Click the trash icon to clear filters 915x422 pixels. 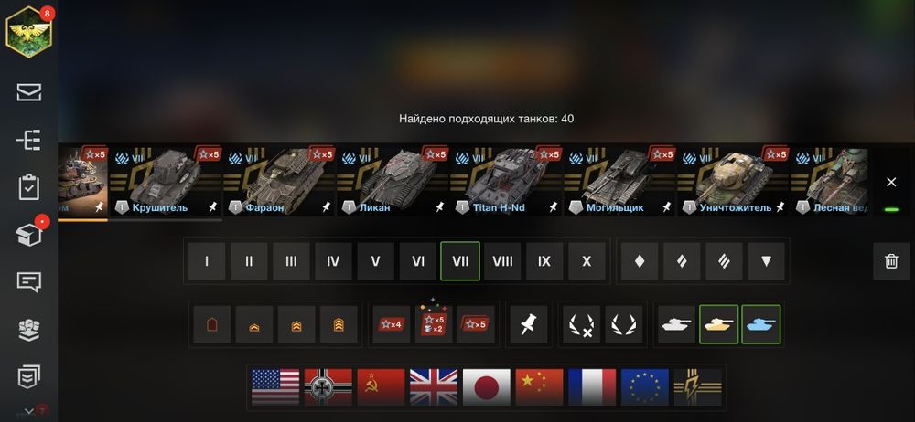891,261
